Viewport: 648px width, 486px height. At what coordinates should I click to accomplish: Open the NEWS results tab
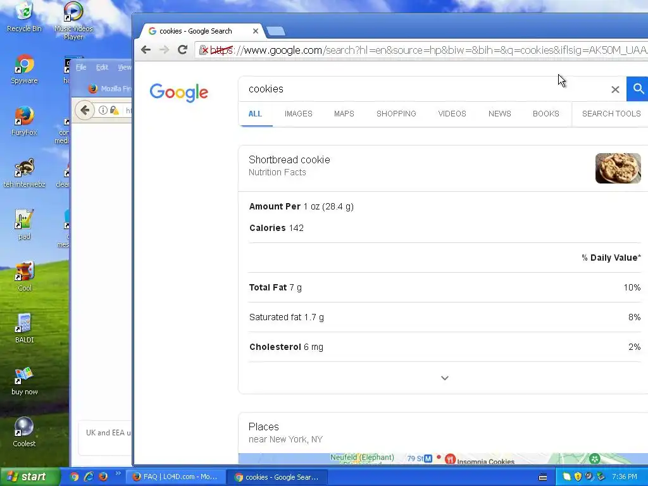500,114
